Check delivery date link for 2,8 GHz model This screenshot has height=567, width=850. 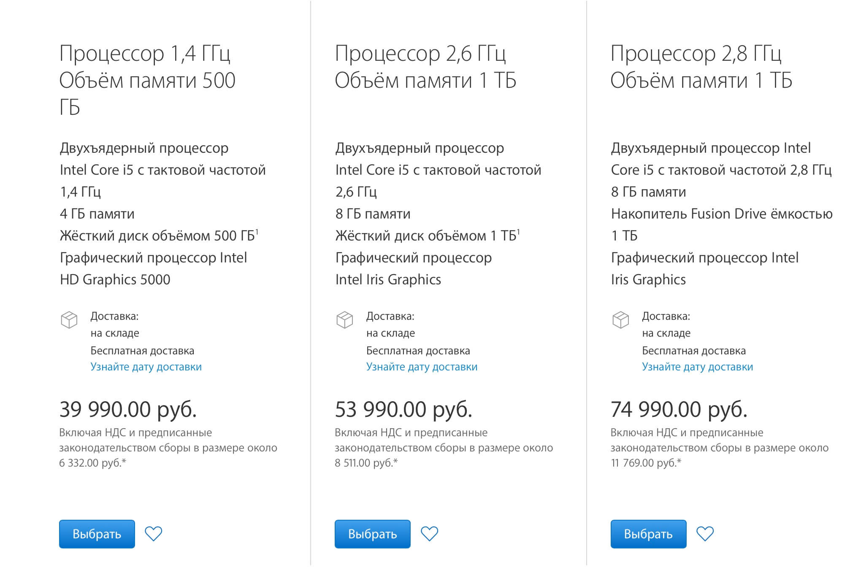click(697, 367)
